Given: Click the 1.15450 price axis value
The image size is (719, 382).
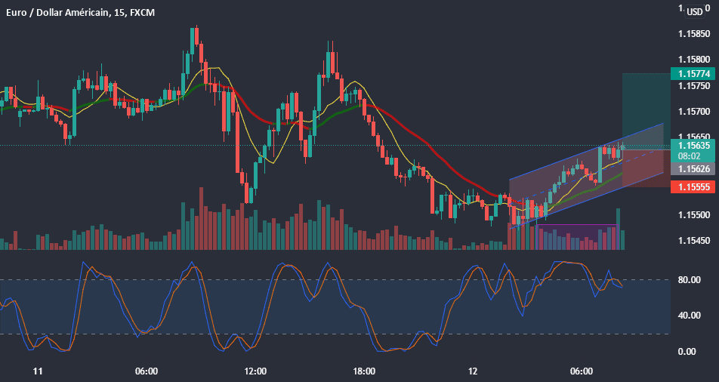Looking at the screenshot, I should coord(693,241).
